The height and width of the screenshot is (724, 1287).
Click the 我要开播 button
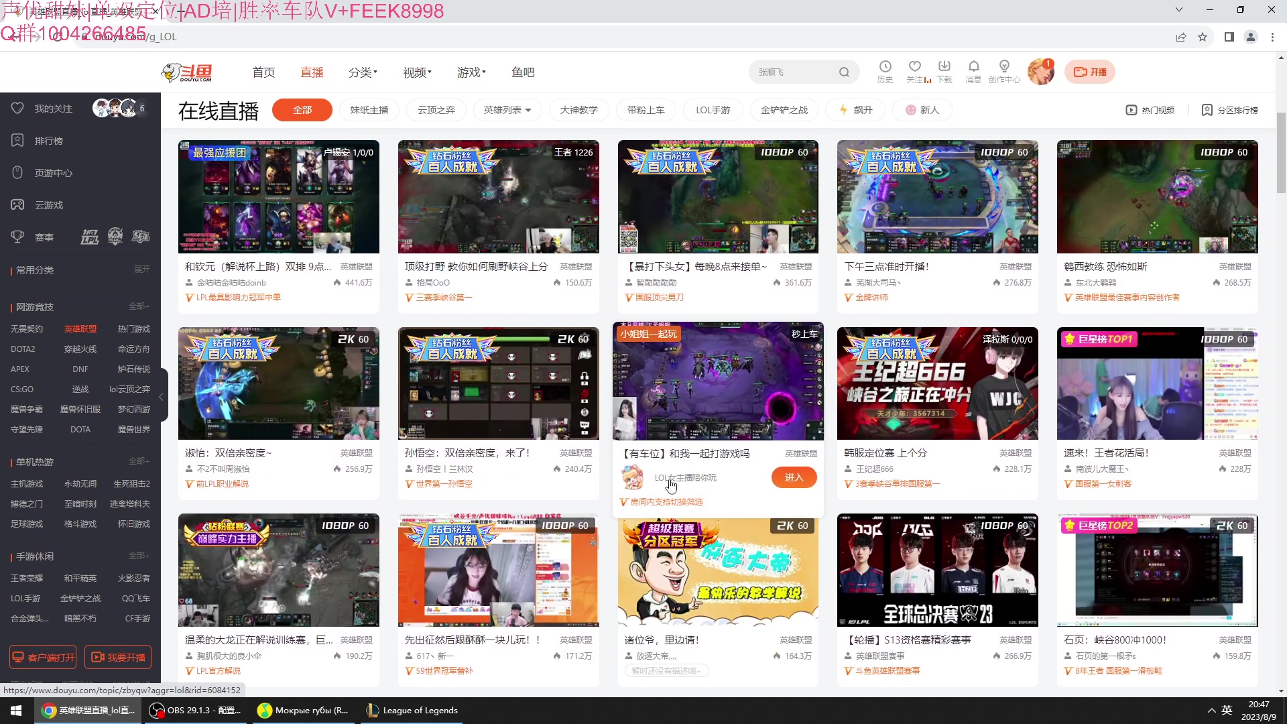point(118,658)
